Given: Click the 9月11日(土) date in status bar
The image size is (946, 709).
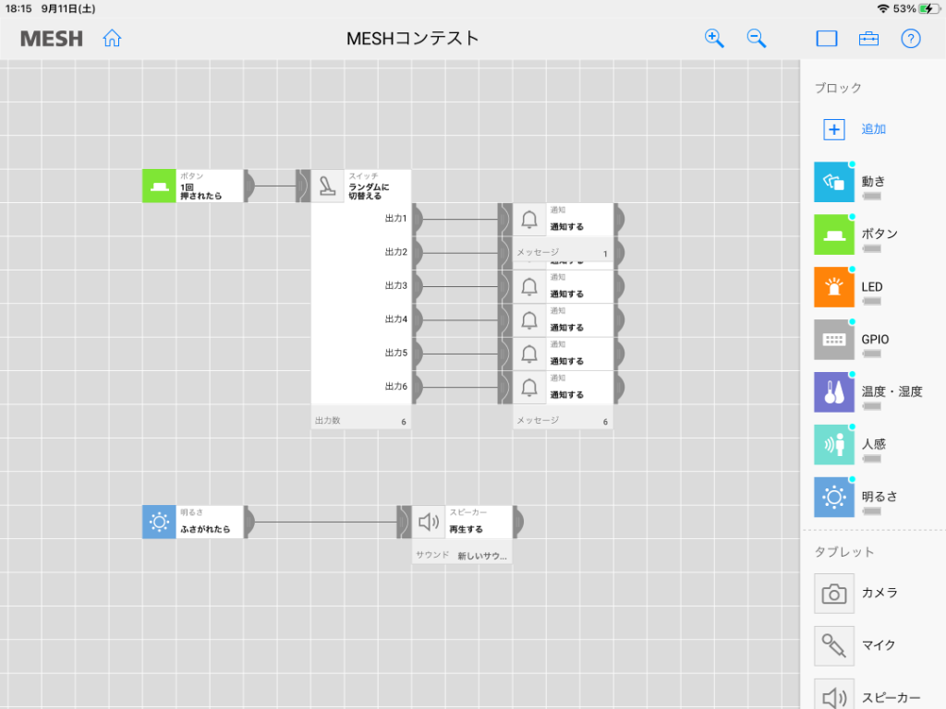Looking at the screenshot, I should pyautogui.click(x=68, y=8).
